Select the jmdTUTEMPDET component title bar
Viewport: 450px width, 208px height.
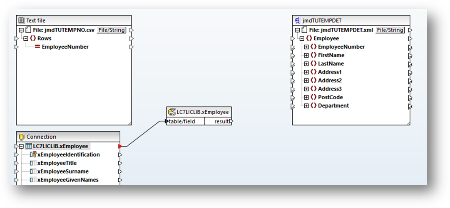[351, 21]
